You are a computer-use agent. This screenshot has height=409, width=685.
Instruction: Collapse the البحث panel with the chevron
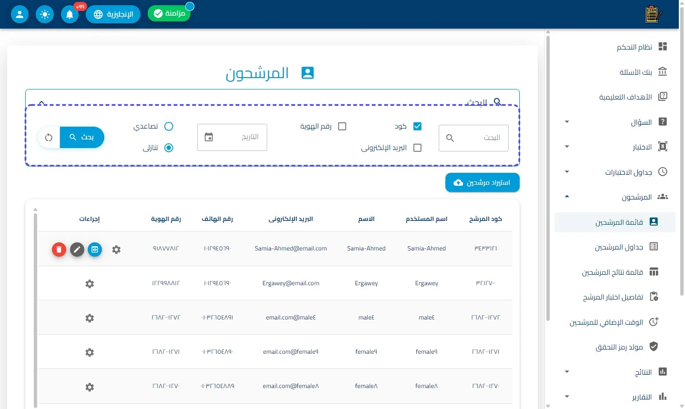[x=41, y=102]
